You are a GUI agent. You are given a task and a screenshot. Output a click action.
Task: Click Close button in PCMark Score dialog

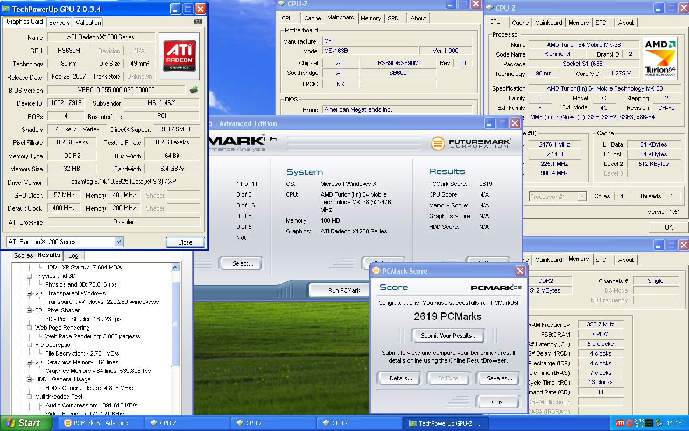click(x=498, y=402)
